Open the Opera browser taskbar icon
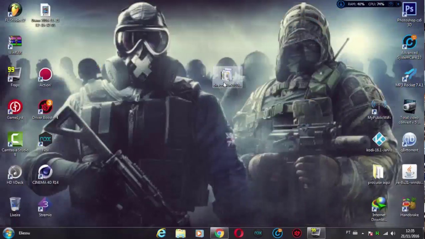425x239 pixels. (239, 233)
